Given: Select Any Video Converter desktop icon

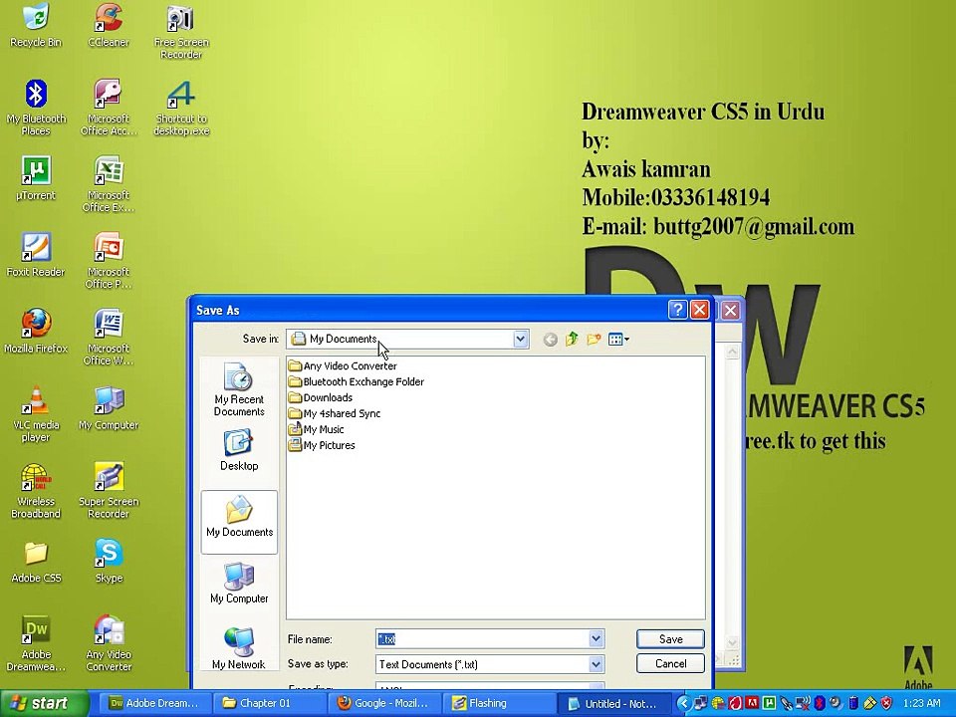Looking at the screenshot, I should (x=109, y=644).
